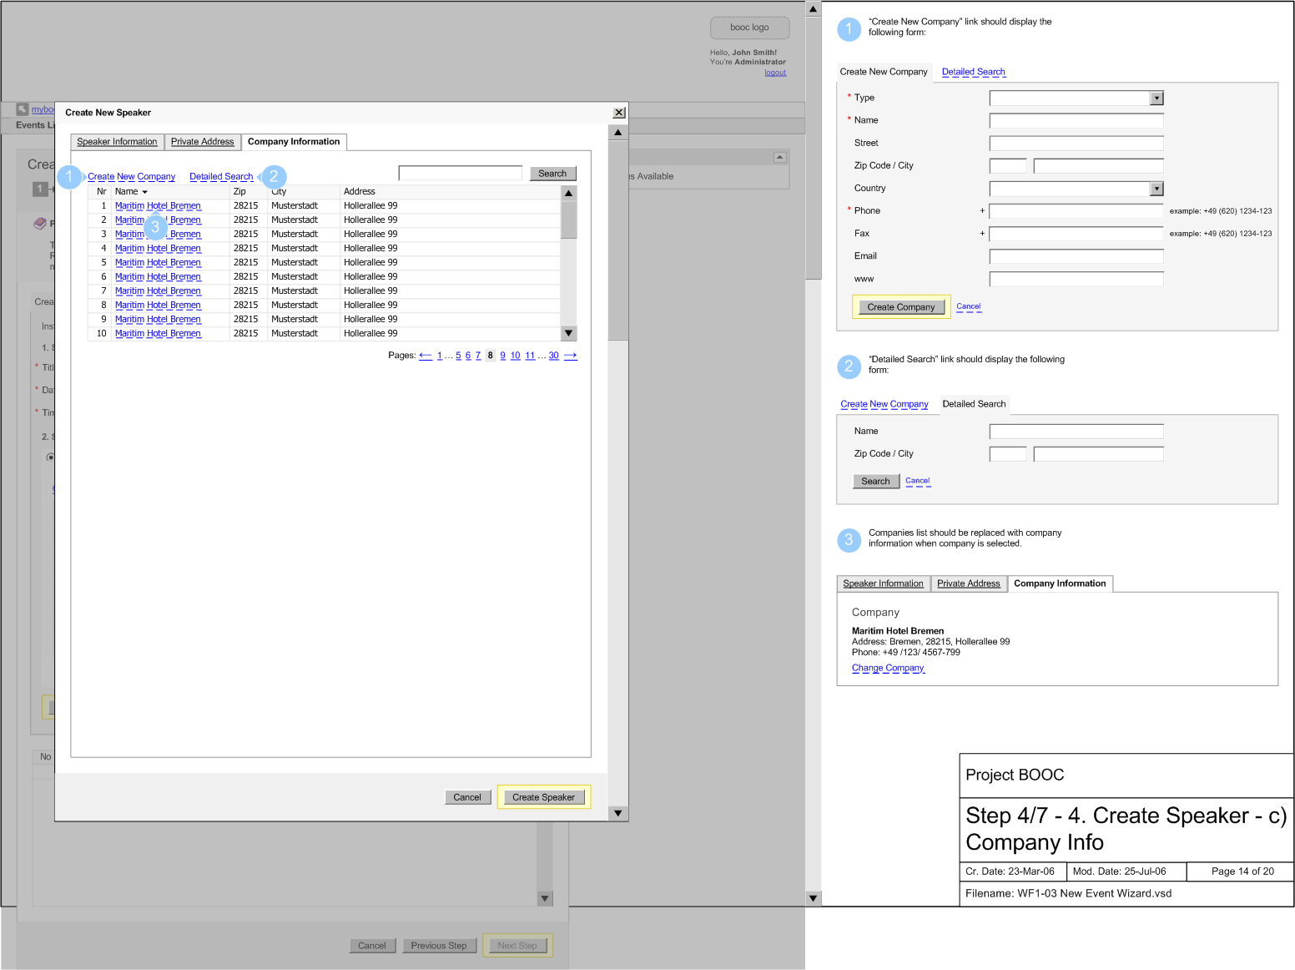
Task: Click Cancel in the background wizard footer
Action: [372, 946]
